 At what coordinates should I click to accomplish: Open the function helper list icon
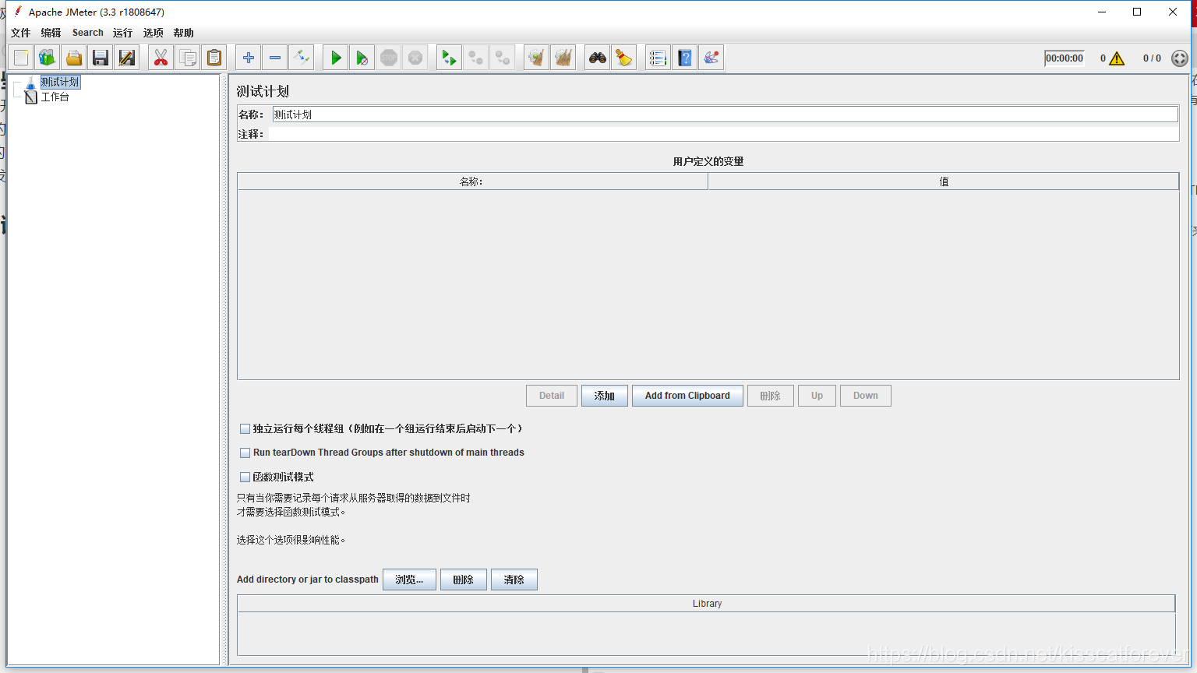[x=659, y=58]
